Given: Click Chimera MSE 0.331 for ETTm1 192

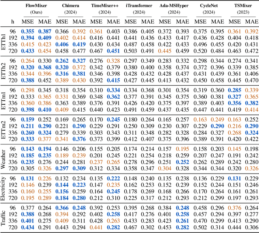Looking at the screenshot, I should pos(62,97).
